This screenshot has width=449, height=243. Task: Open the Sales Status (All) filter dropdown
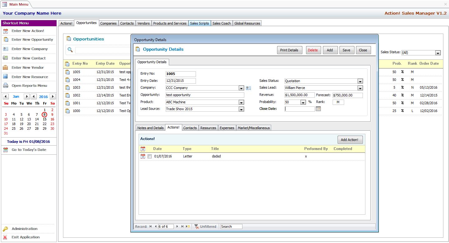click(438, 53)
